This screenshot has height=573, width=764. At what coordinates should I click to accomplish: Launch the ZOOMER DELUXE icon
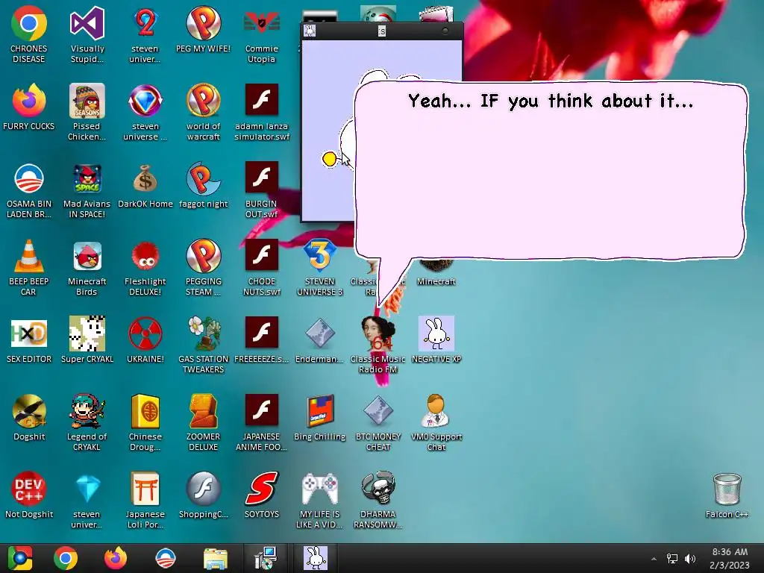[203, 422]
